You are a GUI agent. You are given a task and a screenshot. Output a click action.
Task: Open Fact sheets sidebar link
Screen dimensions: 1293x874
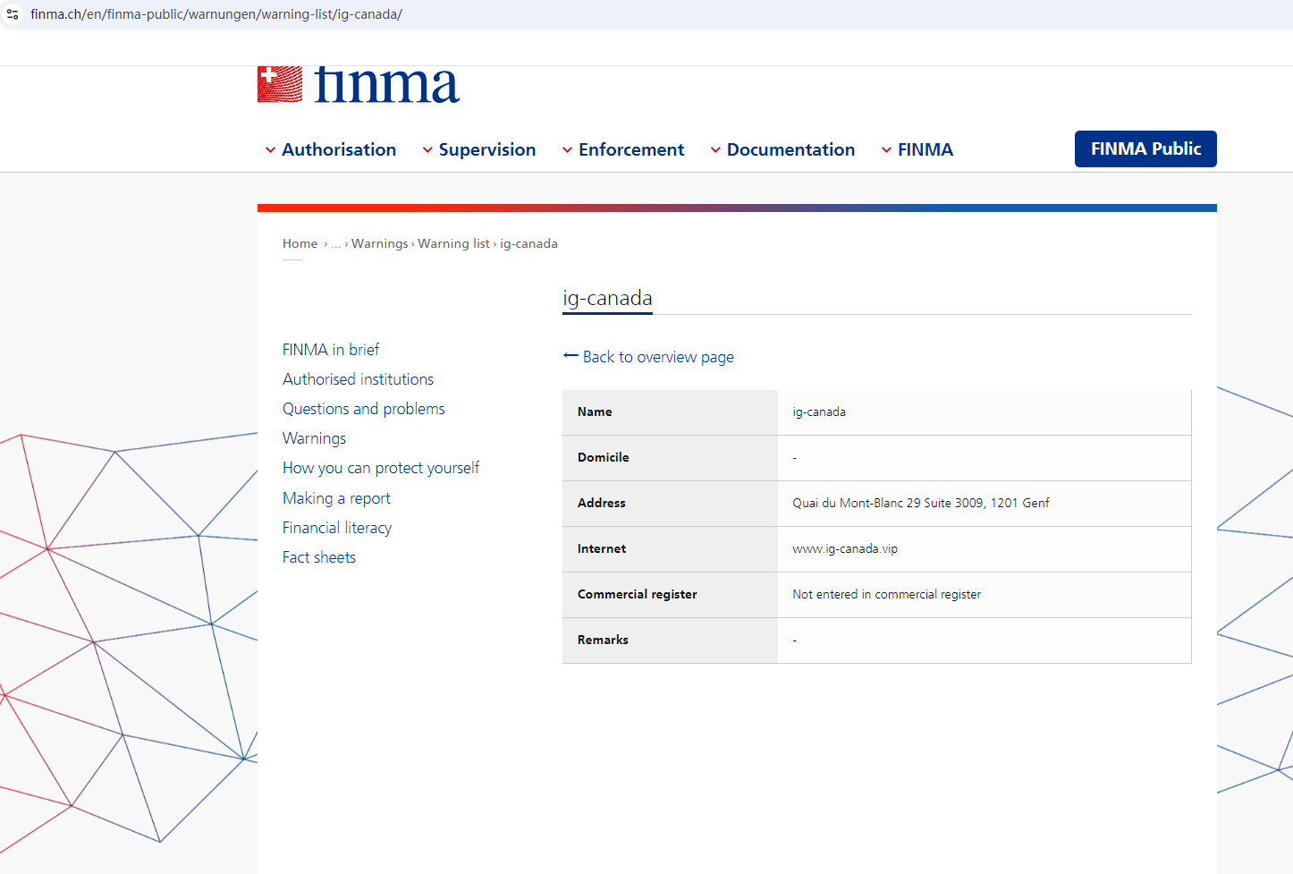click(319, 557)
